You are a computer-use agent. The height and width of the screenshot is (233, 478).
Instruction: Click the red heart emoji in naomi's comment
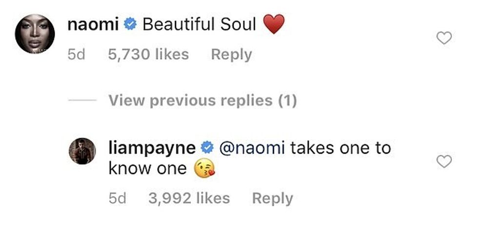274,24
